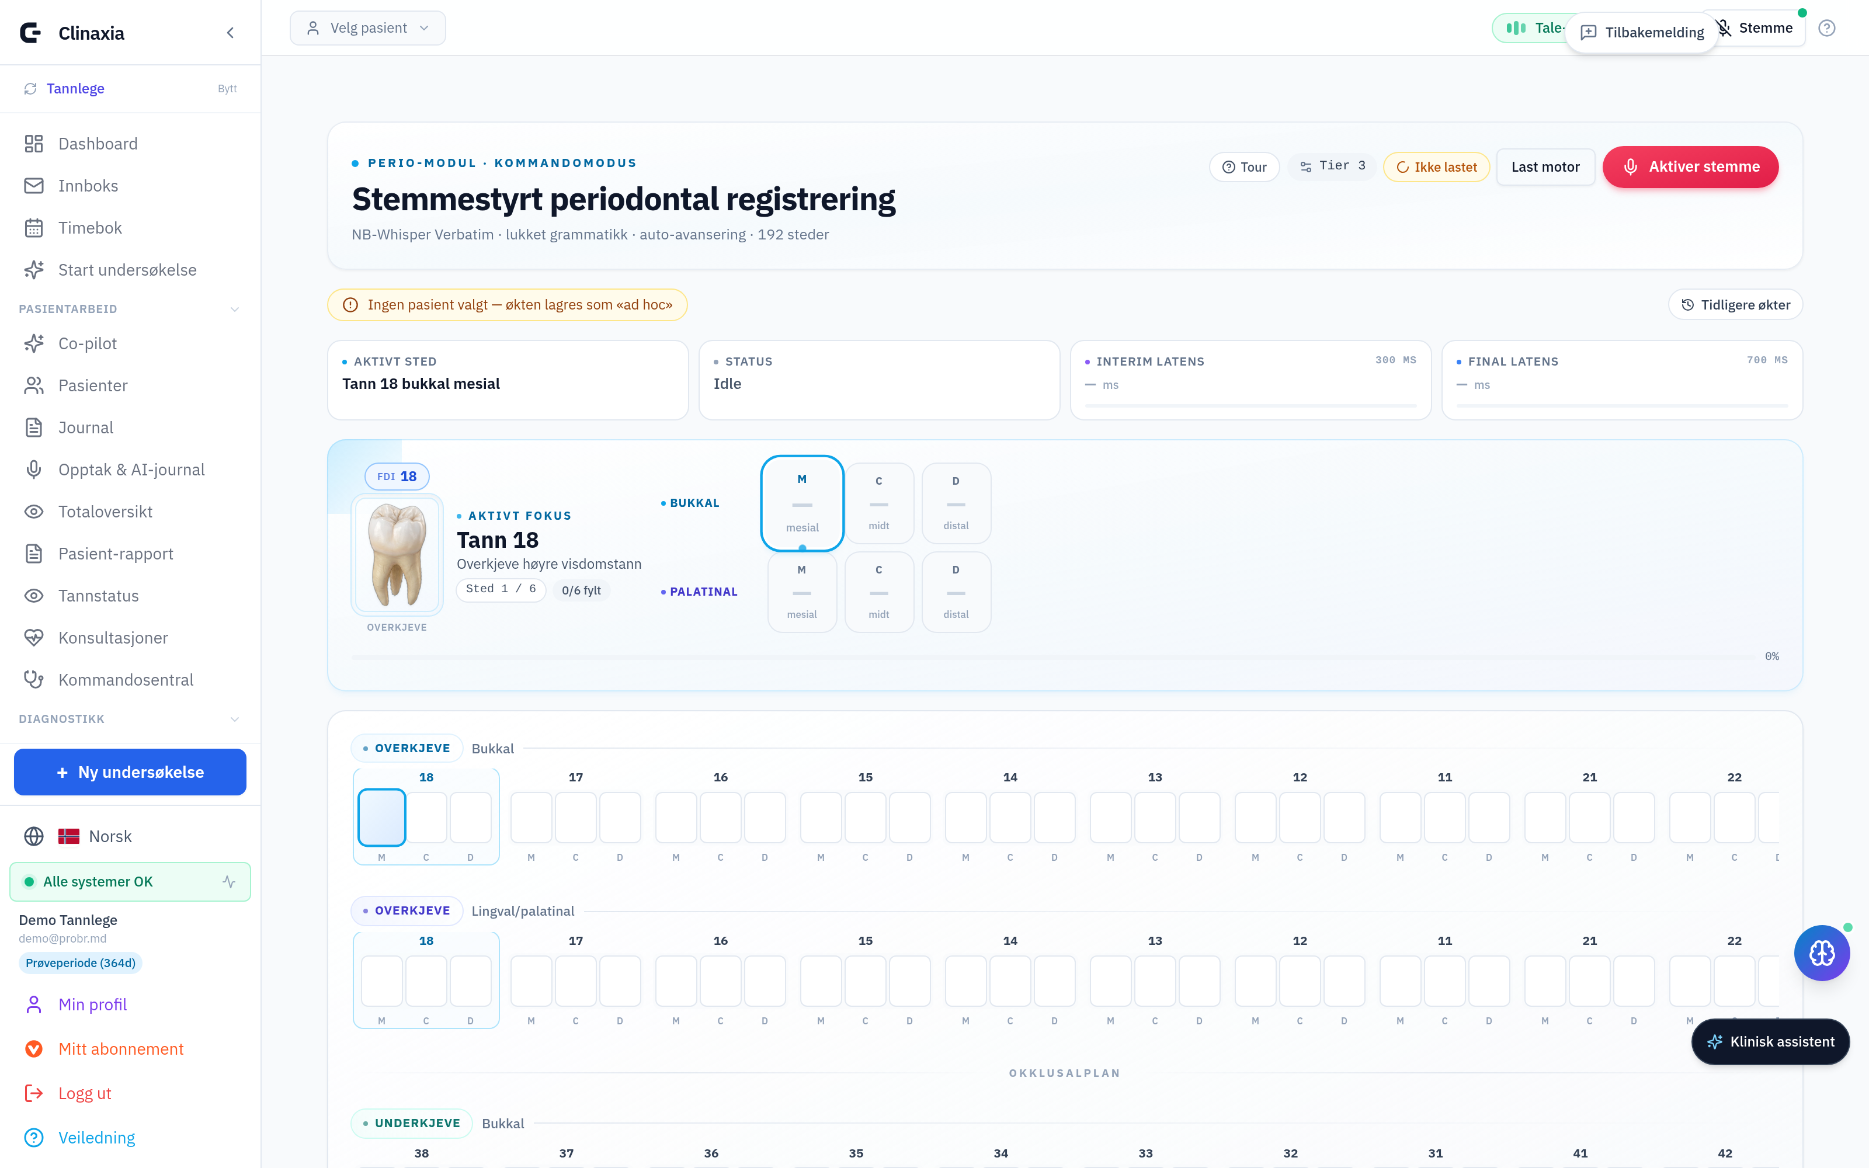This screenshot has height=1168, width=1869.
Task: Collapse the PASIENTARBEID section
Action: pyautogui.click(x=235, y=309)
